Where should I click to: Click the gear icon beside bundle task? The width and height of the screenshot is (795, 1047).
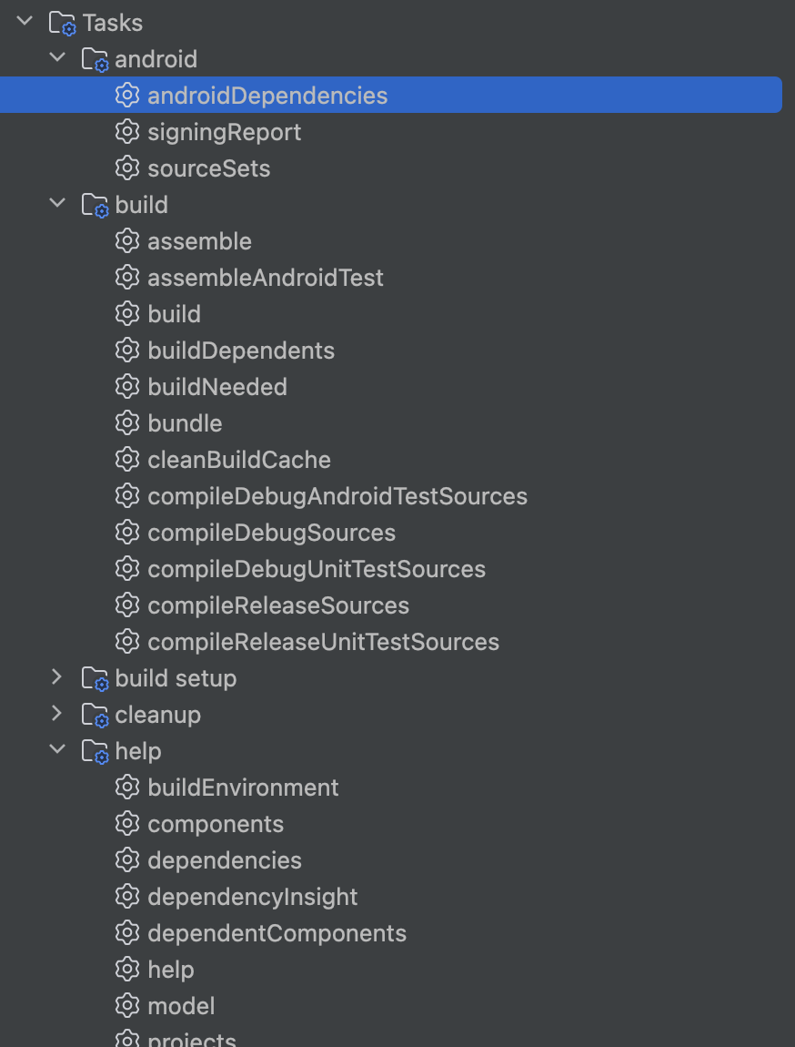click(x=128, y=422)
